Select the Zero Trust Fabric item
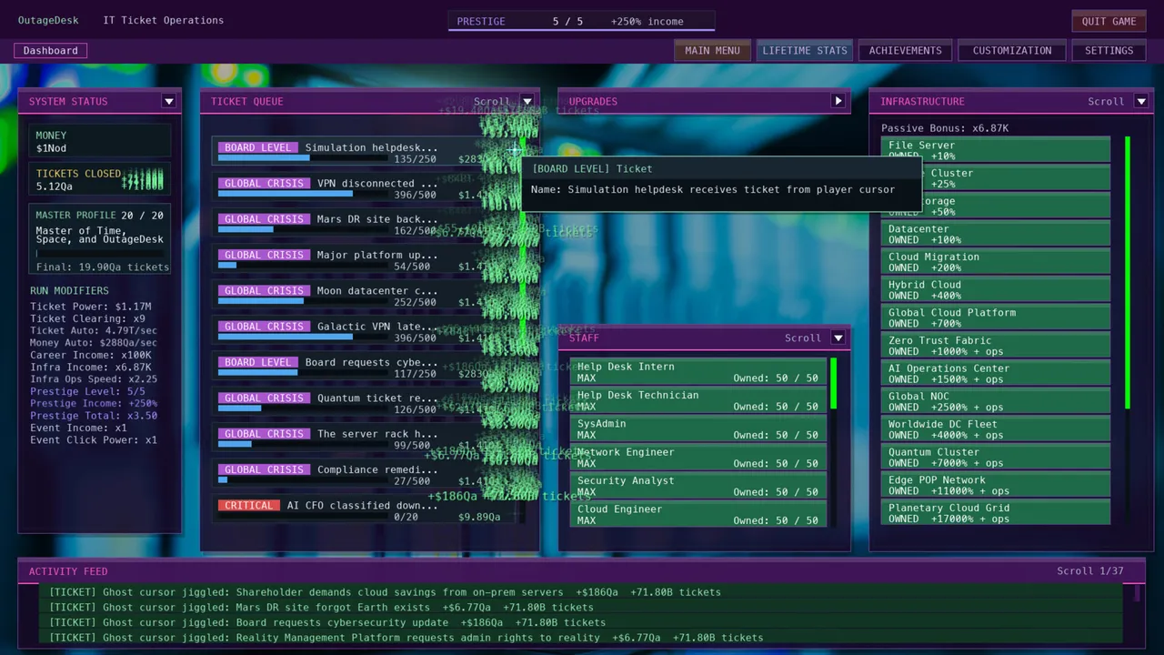Image resolution: width=1164 pixels, height=655 pixels. [x=996, y=346]
